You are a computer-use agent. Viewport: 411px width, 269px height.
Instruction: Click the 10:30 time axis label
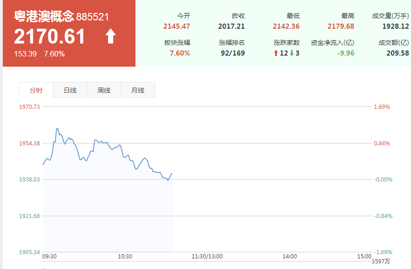[x=125, y=256]
